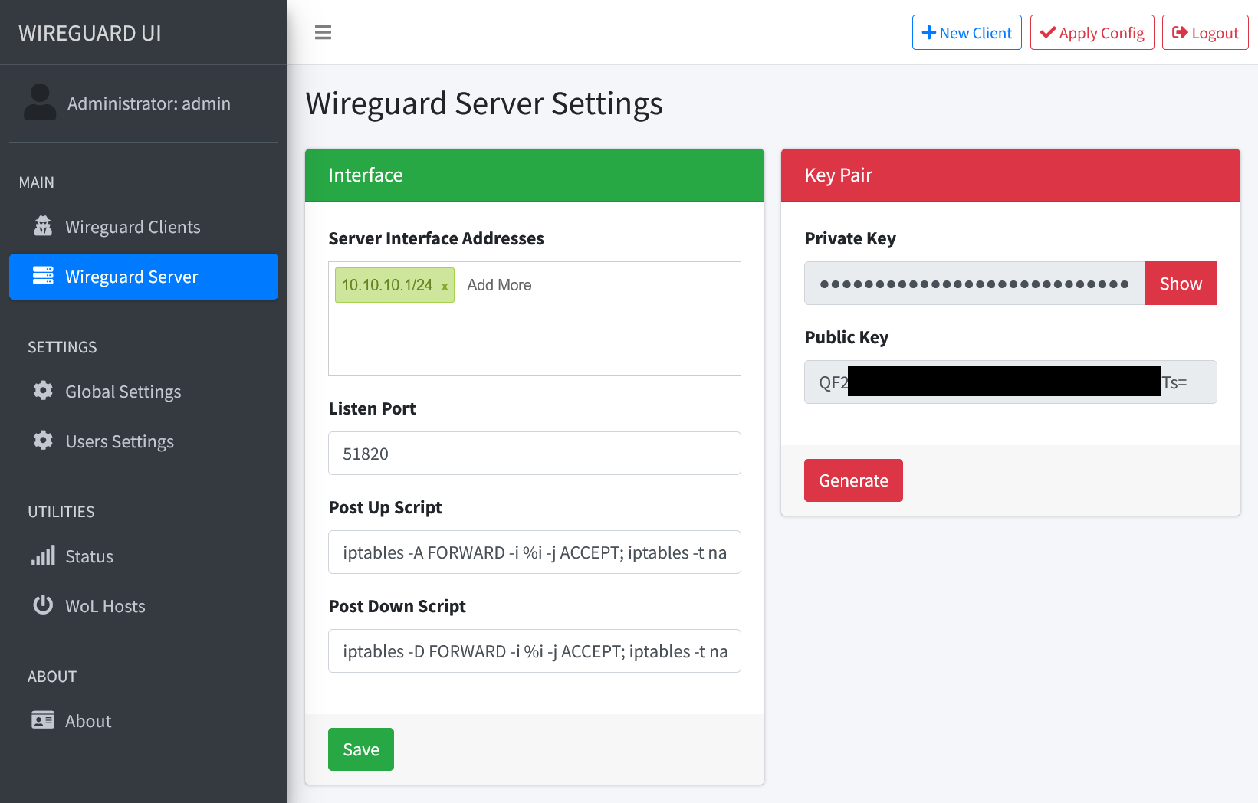Screen dimensions: 1258x803
Task: Click the Apply Config button
Action: (x=1092, y=32)
